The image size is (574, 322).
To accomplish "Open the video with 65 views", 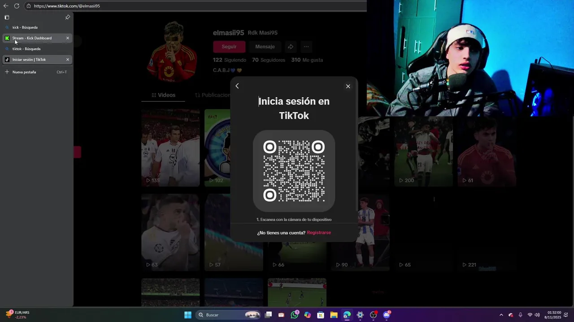I will tap(423, 232).
